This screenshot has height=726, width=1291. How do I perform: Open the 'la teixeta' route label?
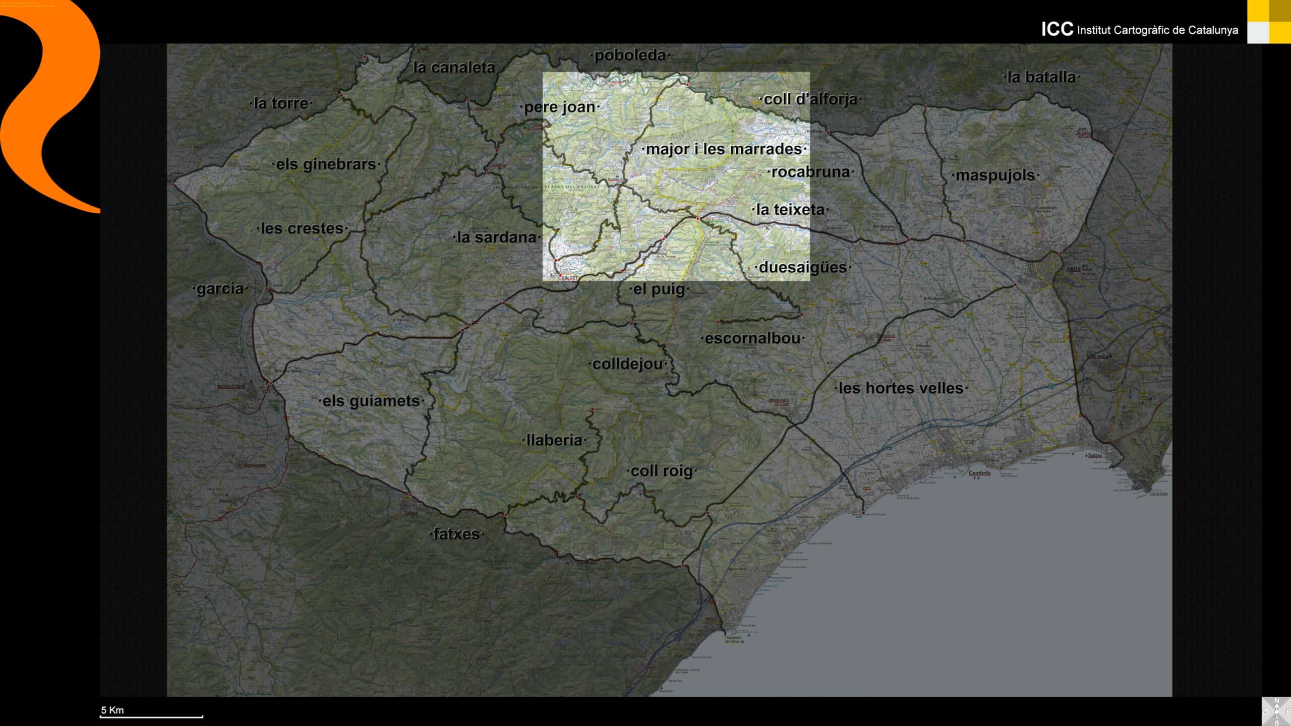coord(790,209)
